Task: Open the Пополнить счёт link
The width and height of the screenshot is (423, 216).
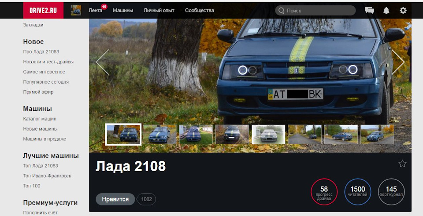Action: pos(40,212)
